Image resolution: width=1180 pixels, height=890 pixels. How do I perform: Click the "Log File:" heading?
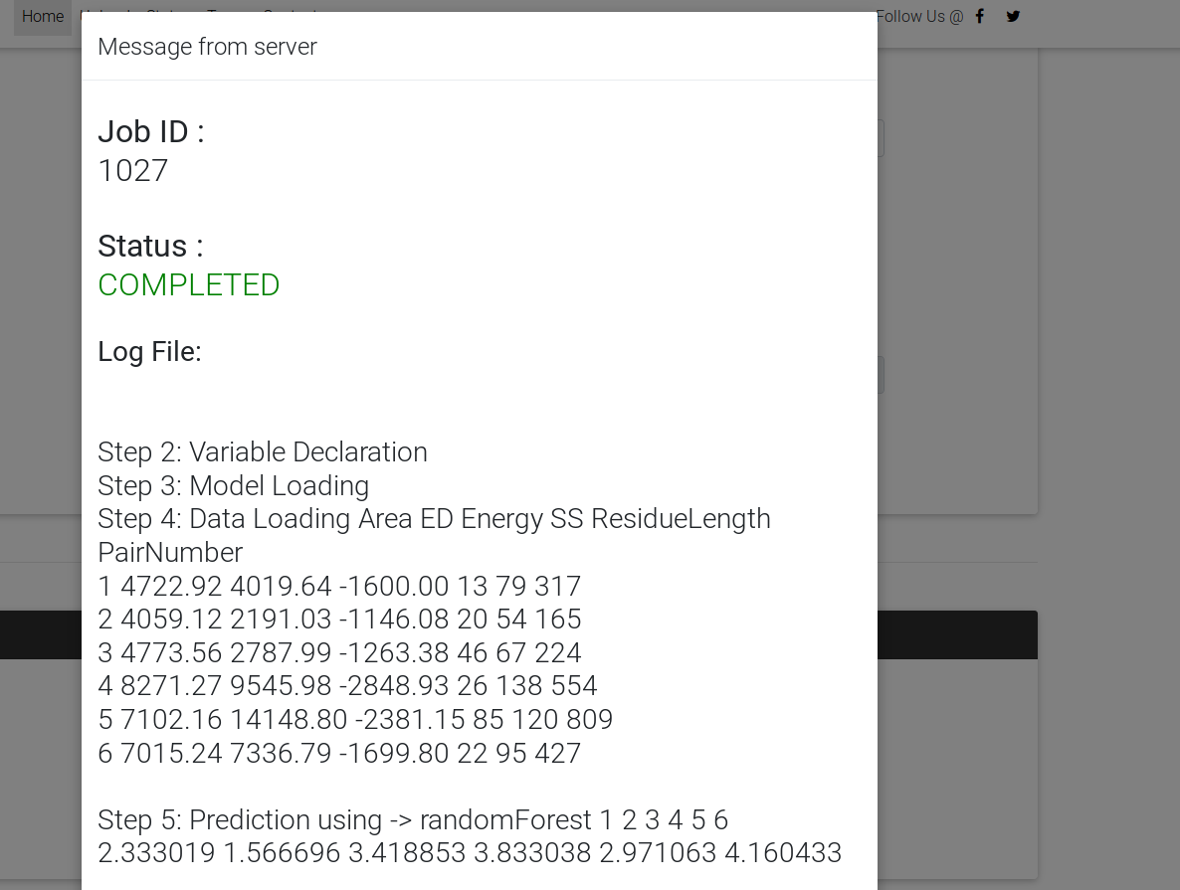149,351
